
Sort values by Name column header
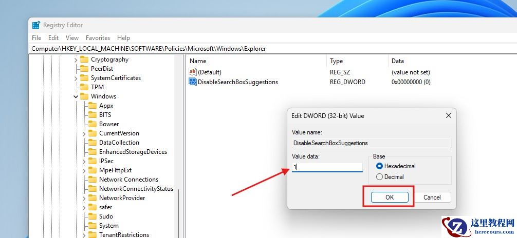pyautogui.click(x=256, y=61)
